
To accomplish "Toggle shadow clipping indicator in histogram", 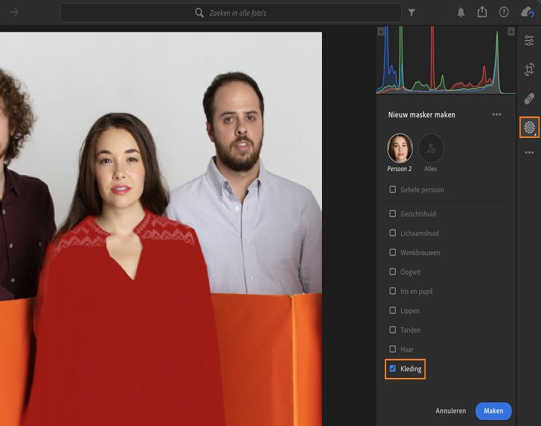I will (x=381, y=31).
